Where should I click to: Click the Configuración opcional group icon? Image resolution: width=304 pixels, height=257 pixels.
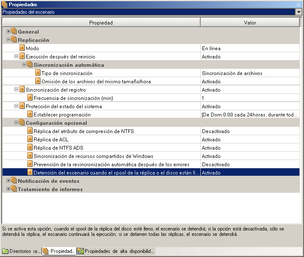click(22, 123)
